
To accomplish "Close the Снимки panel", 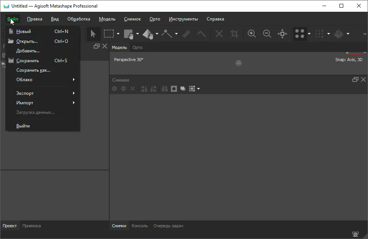I will 363,80.
